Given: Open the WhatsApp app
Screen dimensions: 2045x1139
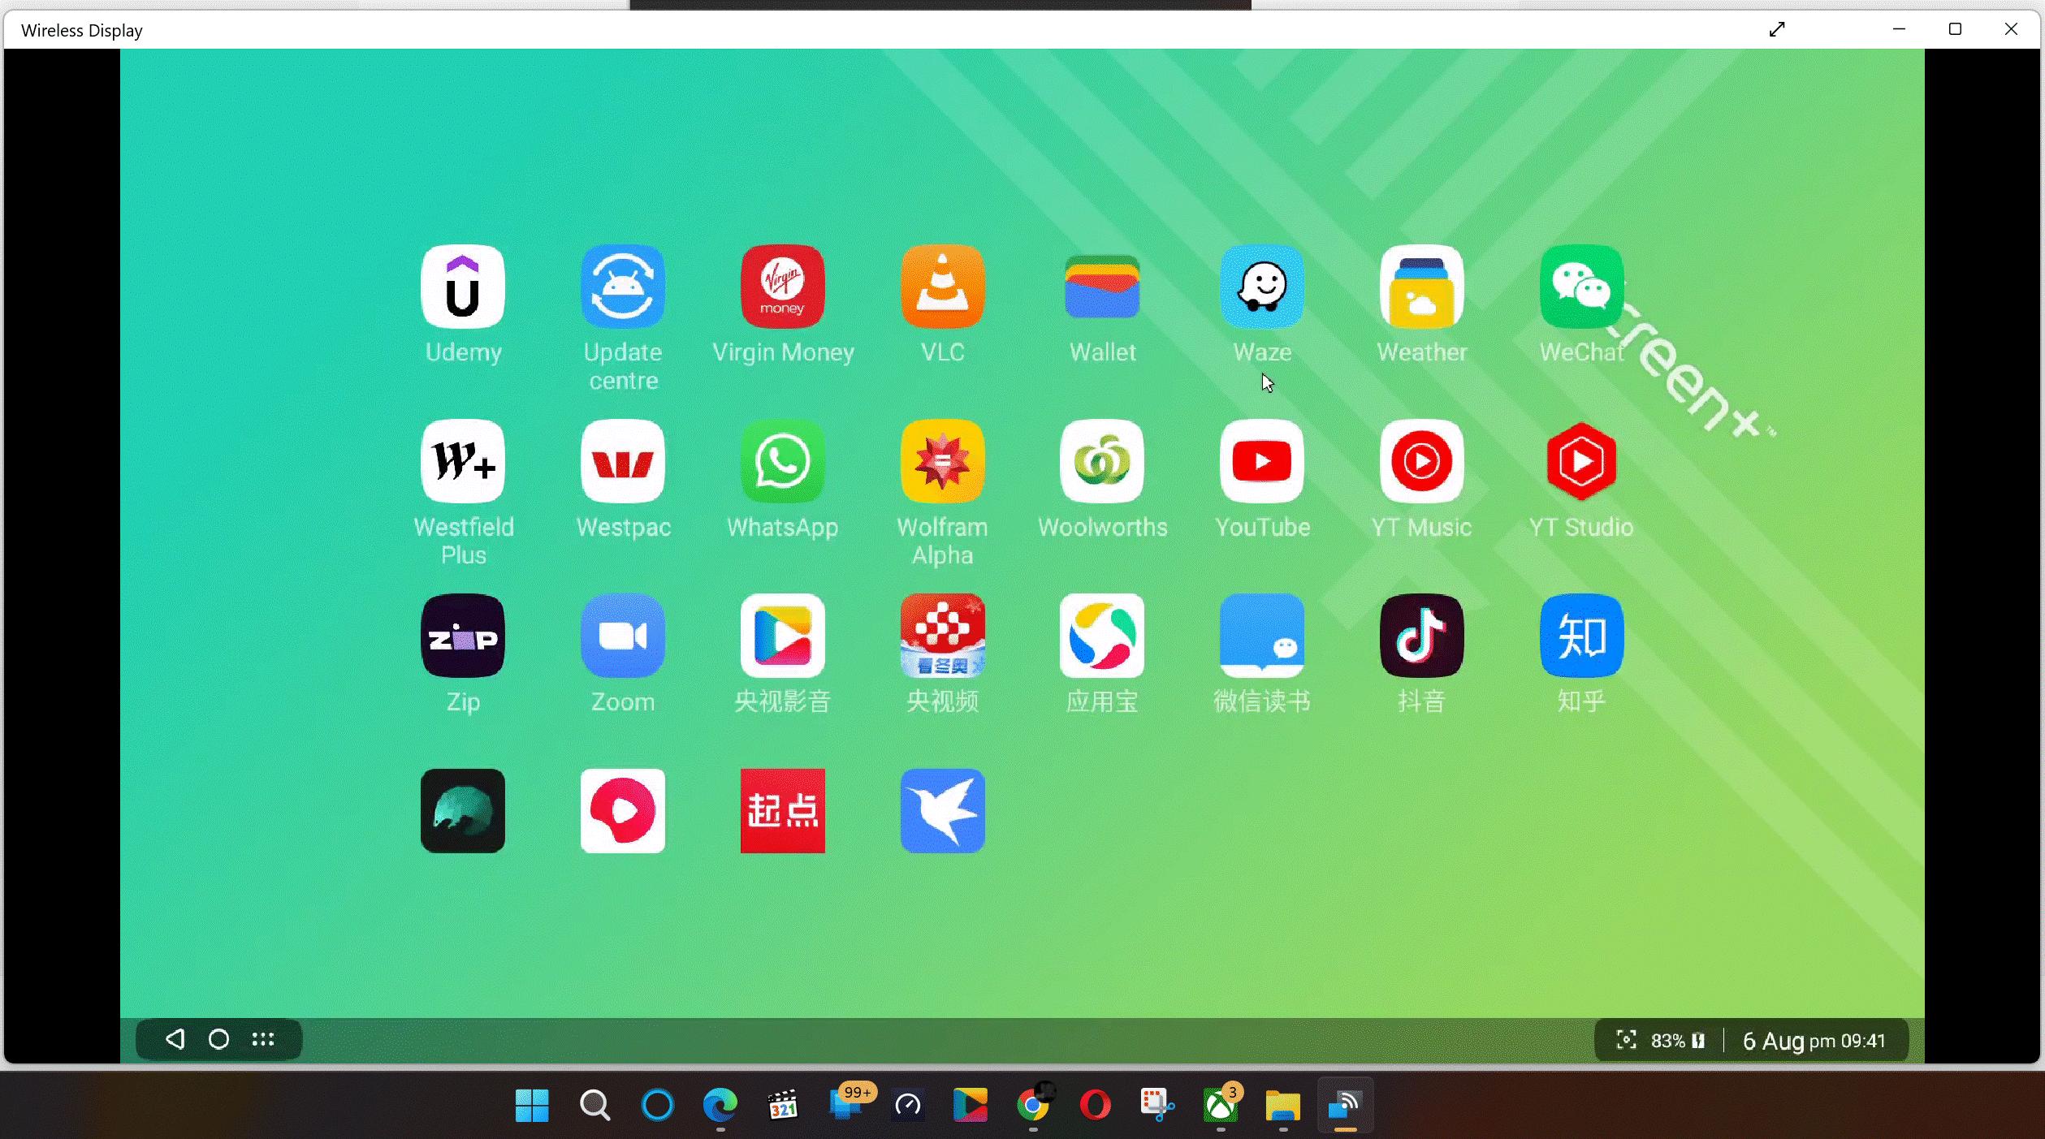Looking at the screenshot, I should [x=781, y=461].
